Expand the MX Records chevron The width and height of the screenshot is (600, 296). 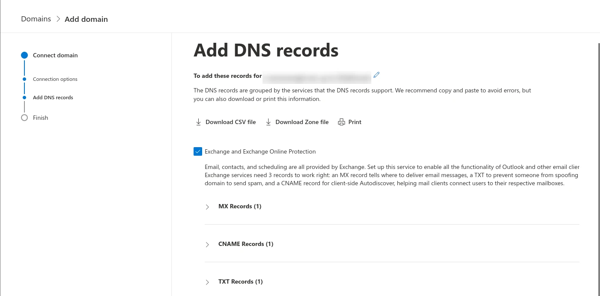(207, 207)
